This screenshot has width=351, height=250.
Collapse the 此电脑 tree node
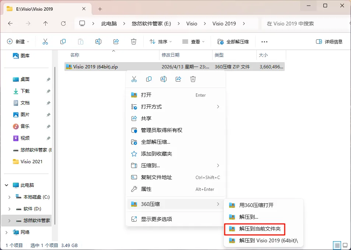7,185
